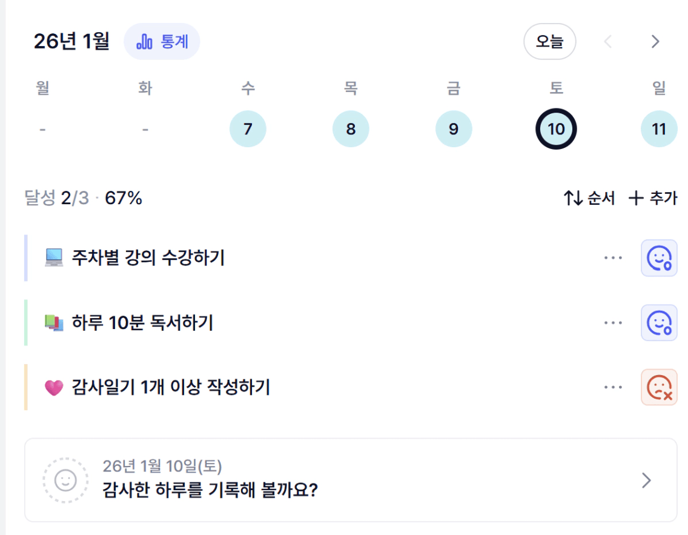Click the dashed smiley diary icon

click(x=65, y=480)
